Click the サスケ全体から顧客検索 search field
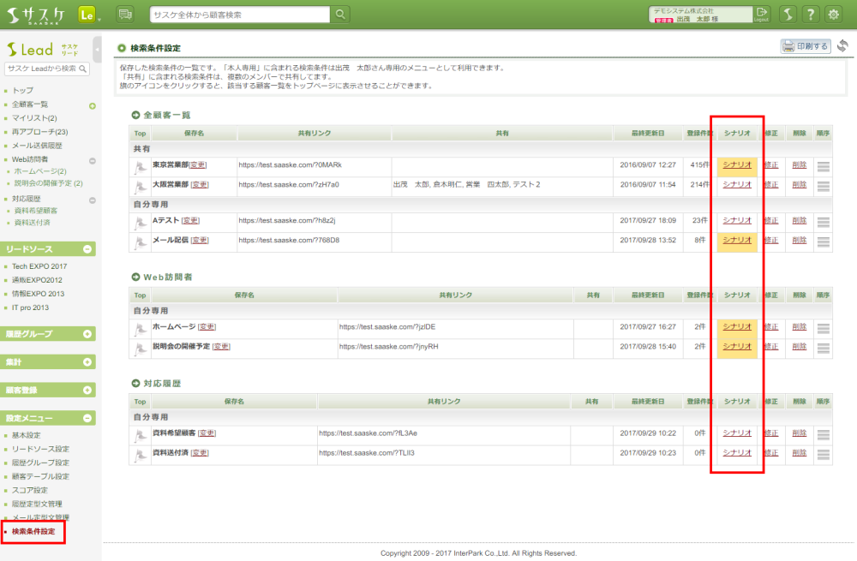 click(238, 15)
